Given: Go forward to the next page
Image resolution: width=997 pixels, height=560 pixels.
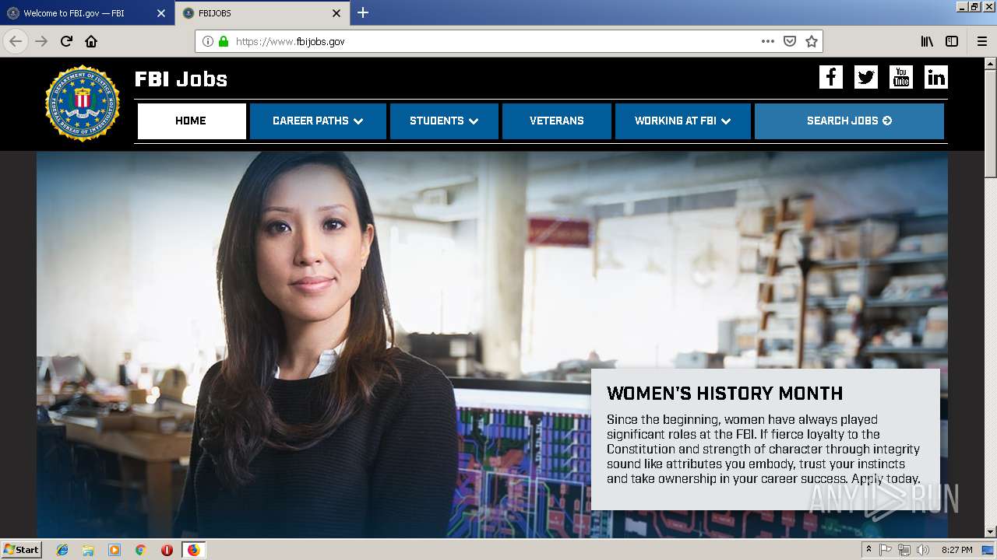Looking at the screenshot, I should pyautogui.click(x=41, y=41).
